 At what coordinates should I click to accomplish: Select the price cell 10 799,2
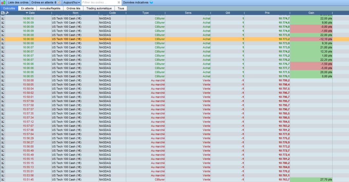(267, 80)
